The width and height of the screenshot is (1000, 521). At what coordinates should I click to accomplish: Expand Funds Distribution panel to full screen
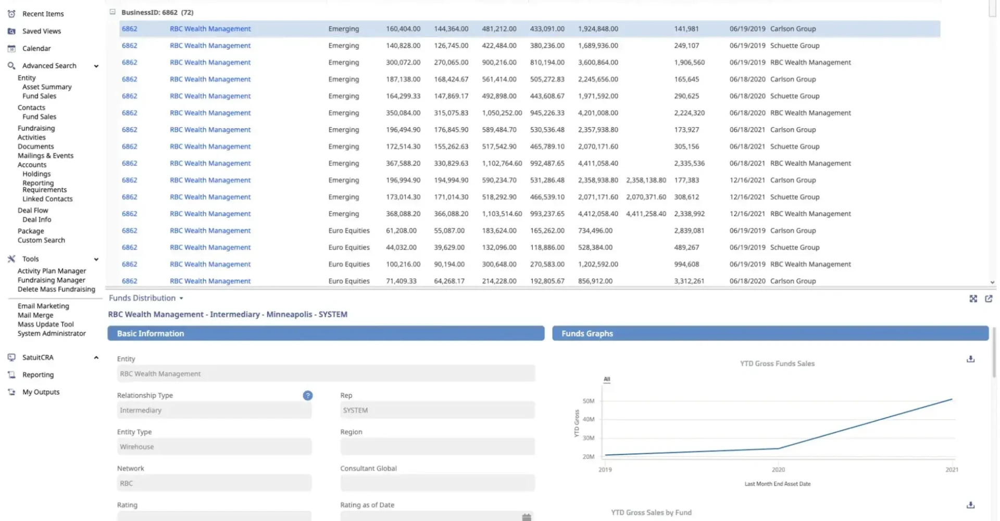(973, 299)
